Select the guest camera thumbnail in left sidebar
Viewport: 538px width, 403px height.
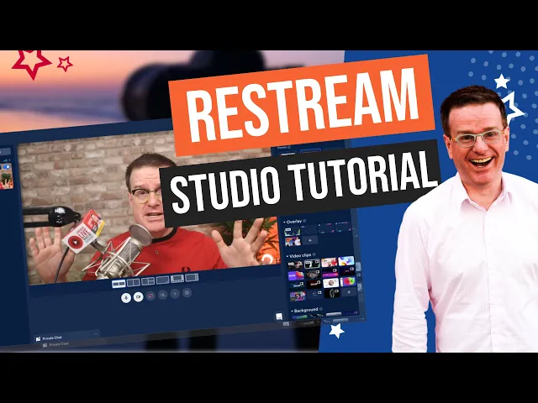[6, 176]
